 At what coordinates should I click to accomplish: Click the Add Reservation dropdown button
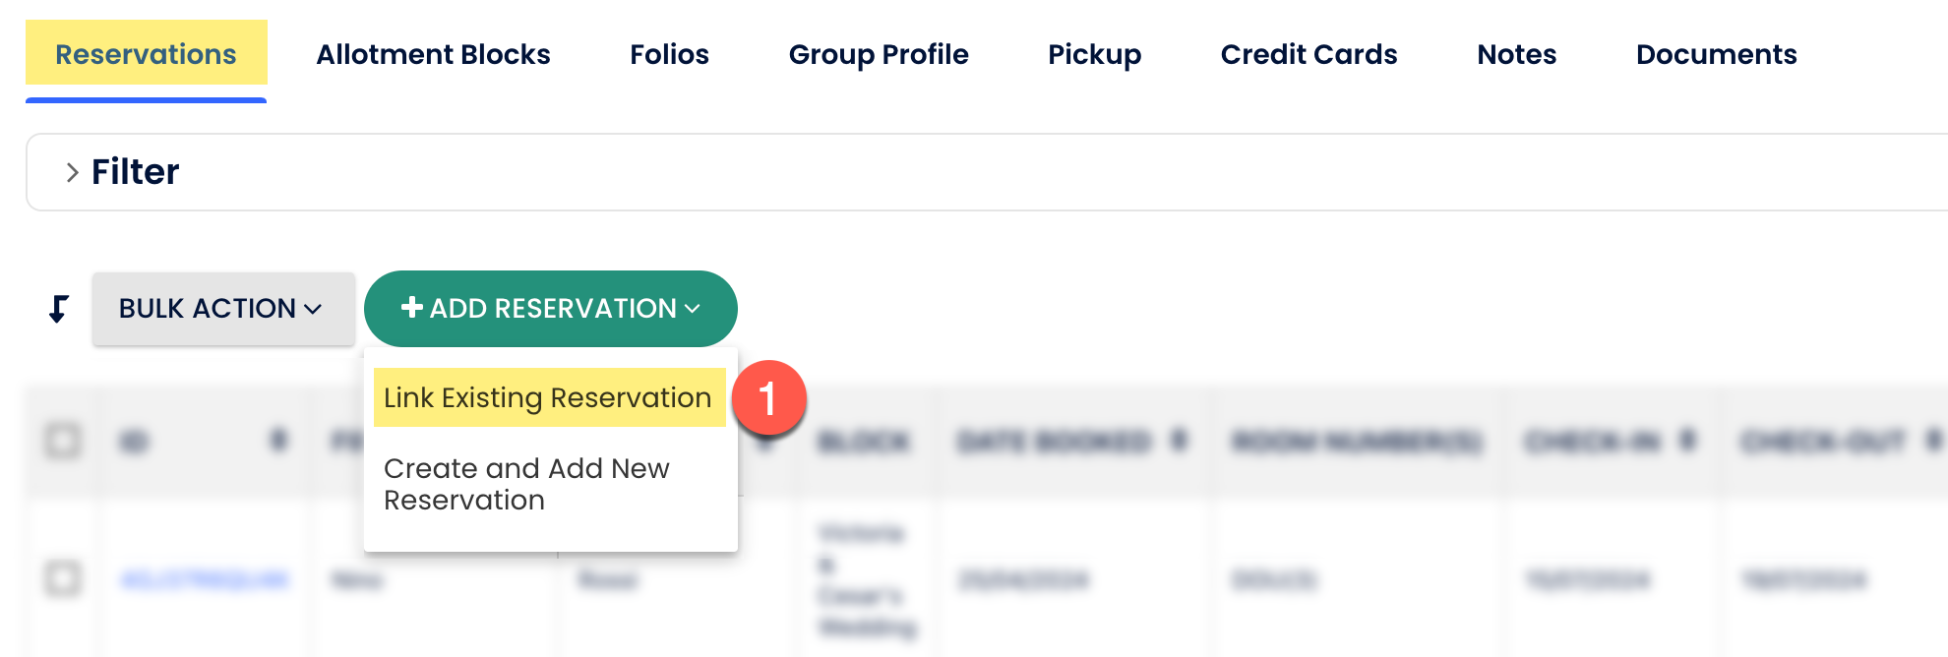550,309
